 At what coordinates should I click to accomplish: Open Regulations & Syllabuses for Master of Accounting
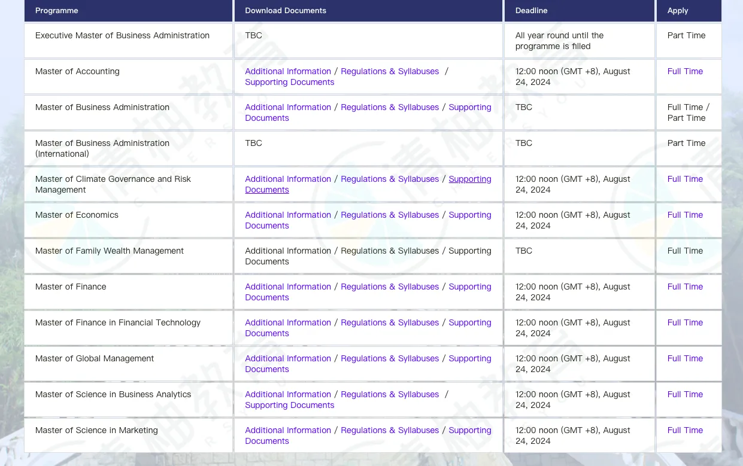coord(390,71)
